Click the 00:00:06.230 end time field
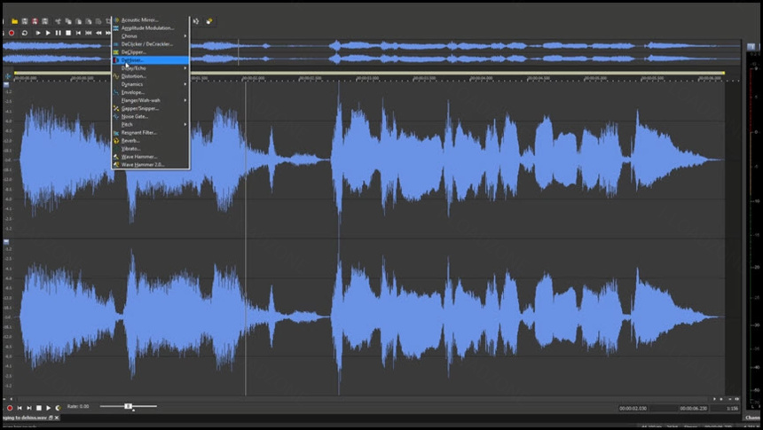This screenshot has height=430, width=763. coord(694,409)
